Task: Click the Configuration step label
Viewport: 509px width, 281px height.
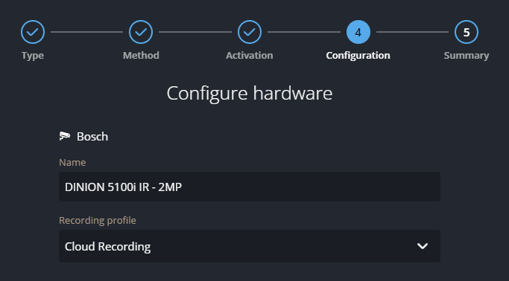Action: 358,56
